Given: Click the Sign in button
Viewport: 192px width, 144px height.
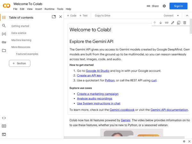Looking at the screenshot, I should click(x=179, y=6).
